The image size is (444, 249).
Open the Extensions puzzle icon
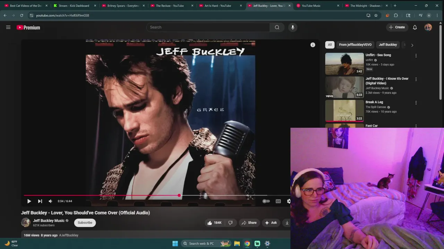(396, 16)
